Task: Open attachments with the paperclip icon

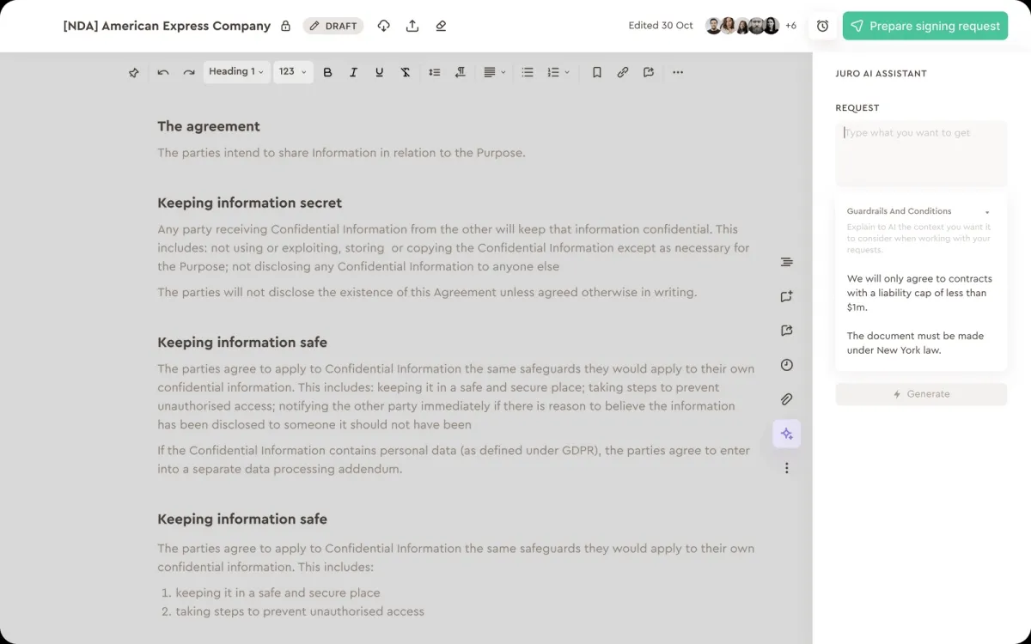Action: coord(786,399)
